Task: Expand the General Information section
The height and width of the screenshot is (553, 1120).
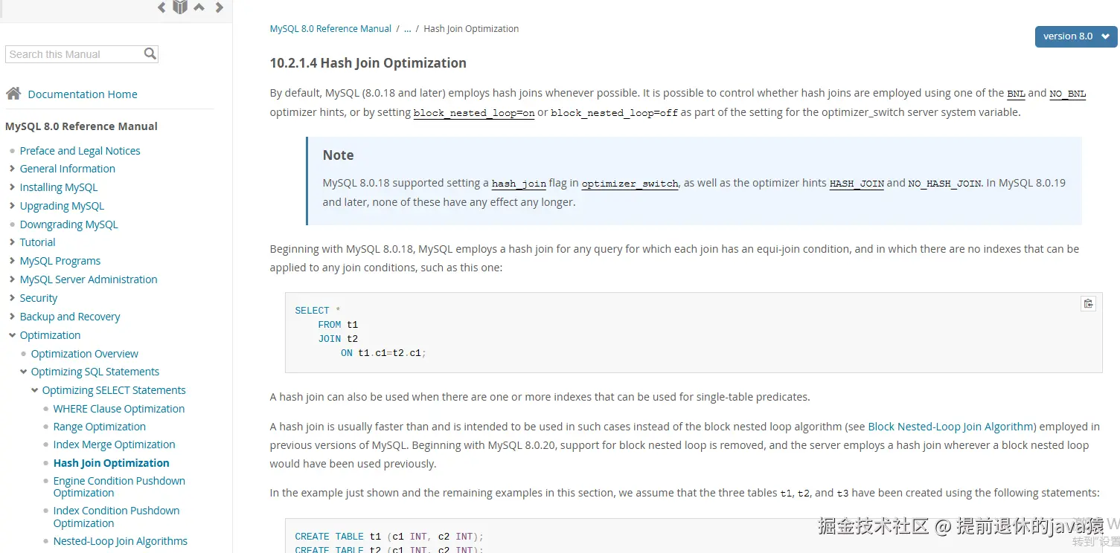Action: point(12,169)
